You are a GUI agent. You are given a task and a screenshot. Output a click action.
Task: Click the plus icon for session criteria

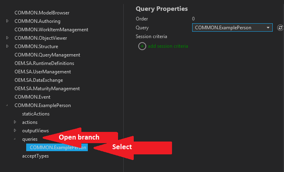(x=142, y=46)
